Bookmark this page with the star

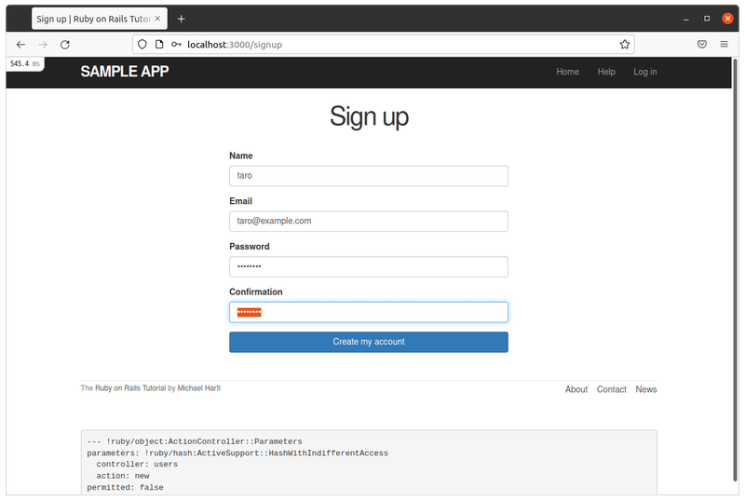(624, 44)
